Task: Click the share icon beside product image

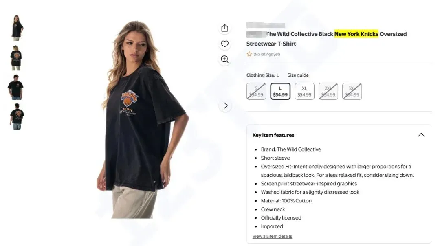Action: click(x=224, y=28)
